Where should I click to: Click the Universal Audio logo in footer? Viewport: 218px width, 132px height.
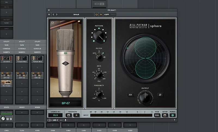click(49, 120)
